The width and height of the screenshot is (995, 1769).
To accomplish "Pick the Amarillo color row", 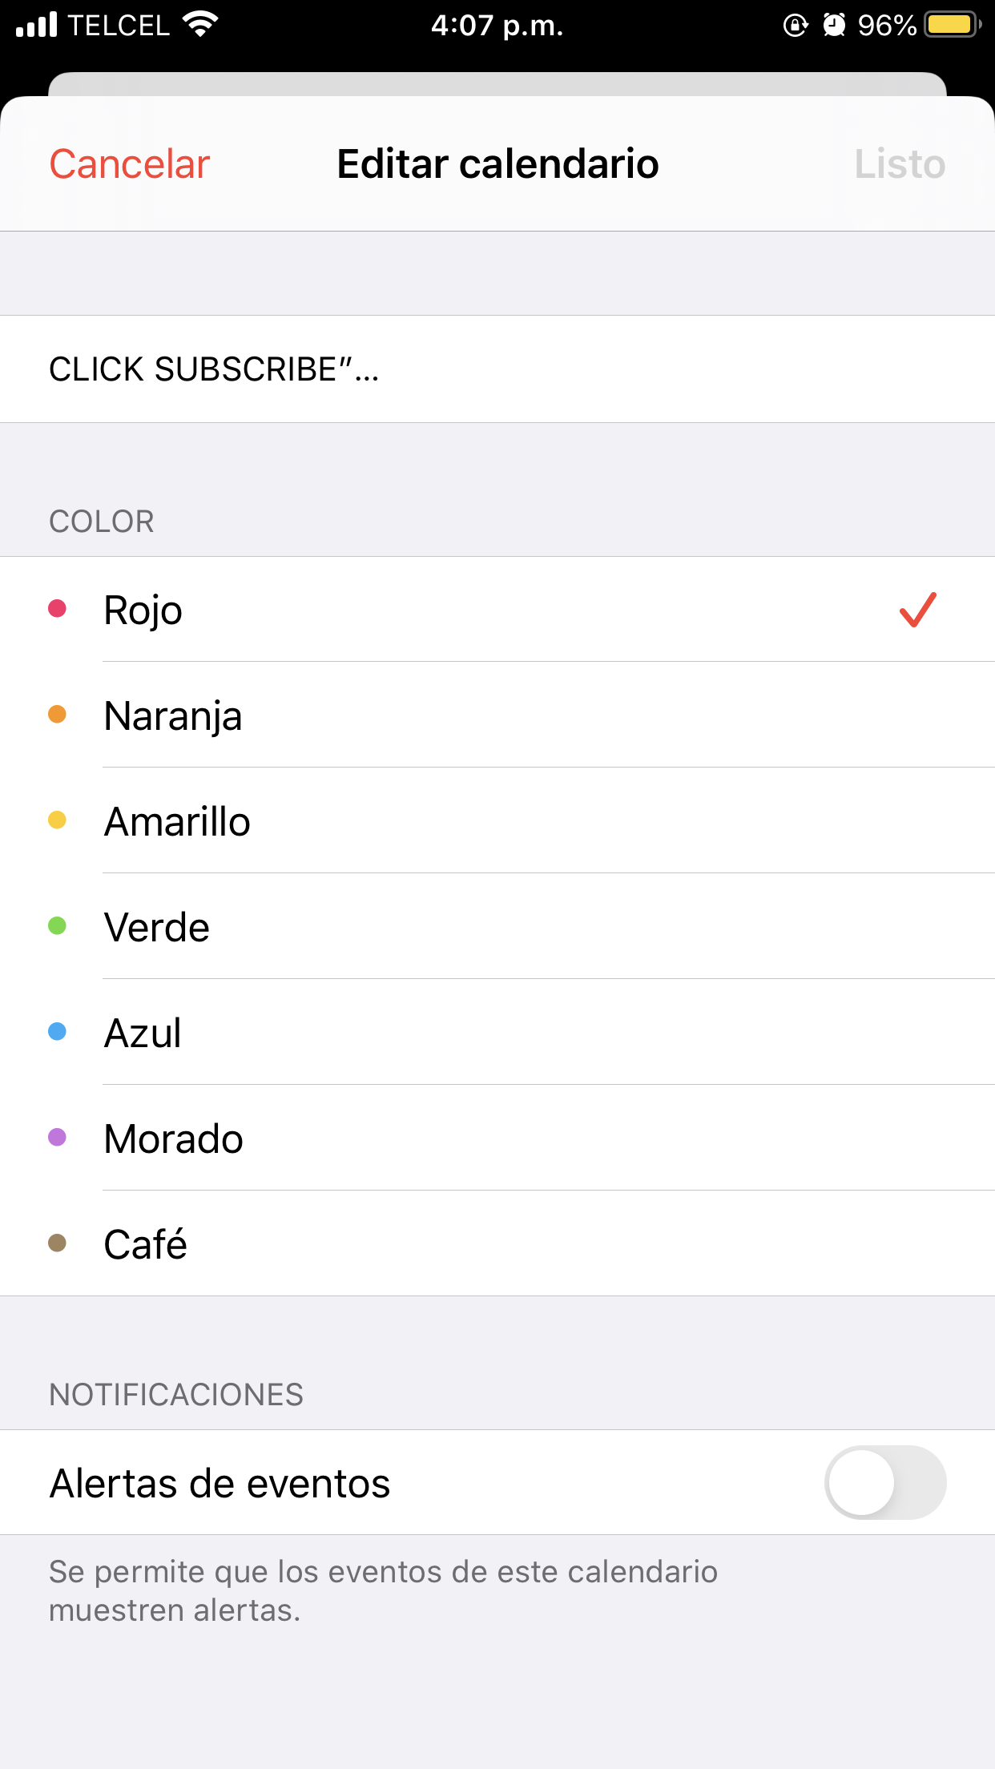I will pyautogui.click(x=497, y=821).
